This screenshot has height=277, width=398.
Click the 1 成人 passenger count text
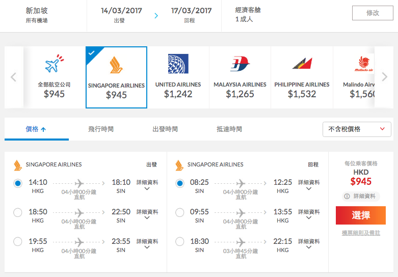[x=244, y=19]
